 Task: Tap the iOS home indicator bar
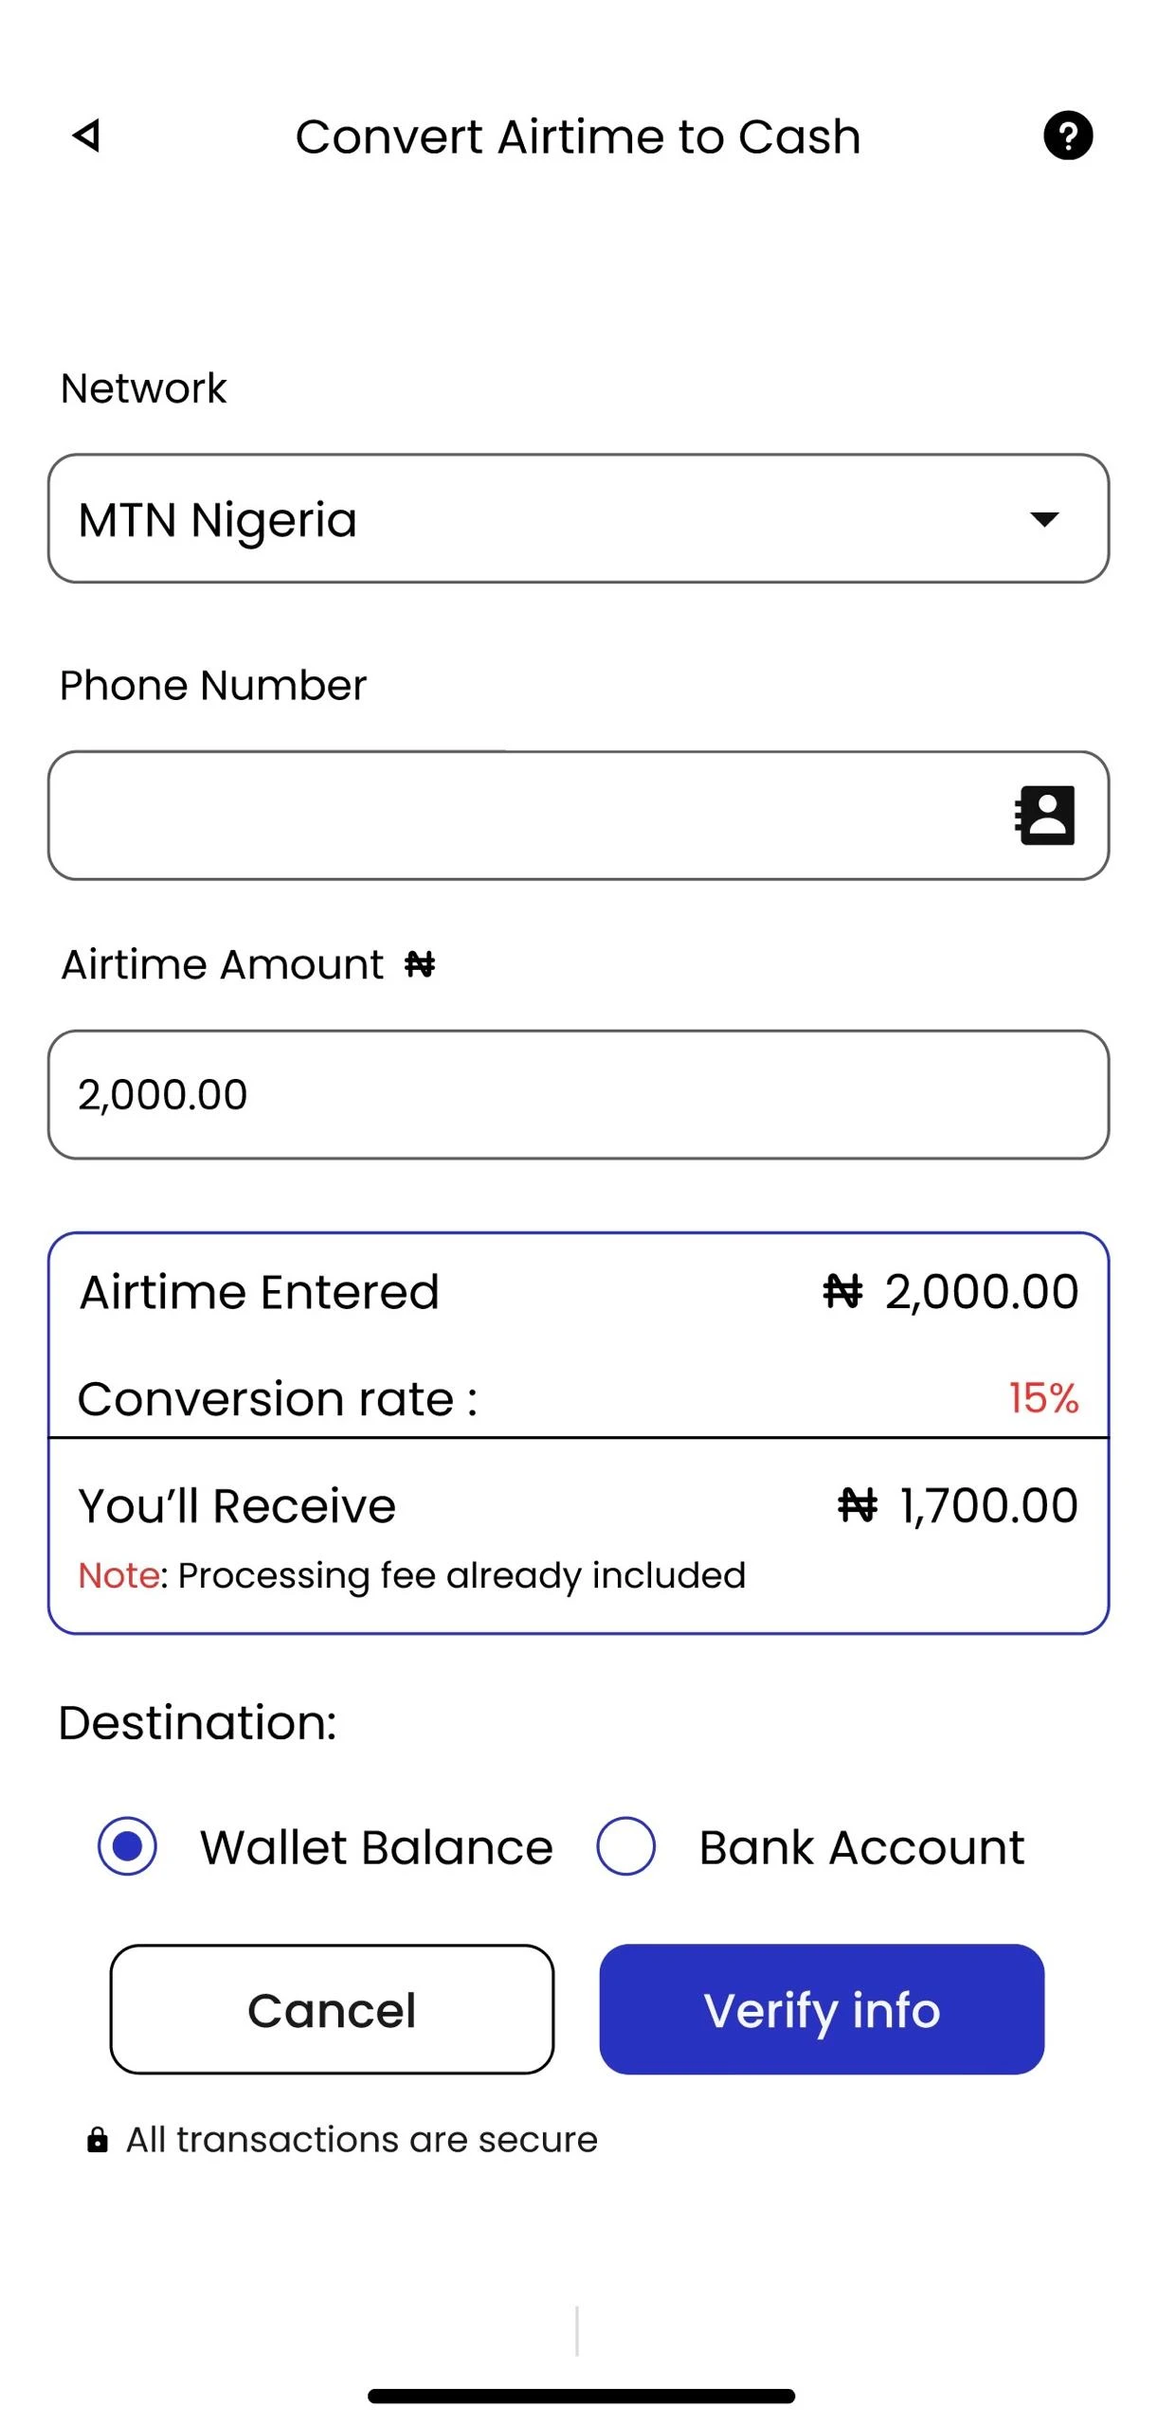tap(581, 2396)
